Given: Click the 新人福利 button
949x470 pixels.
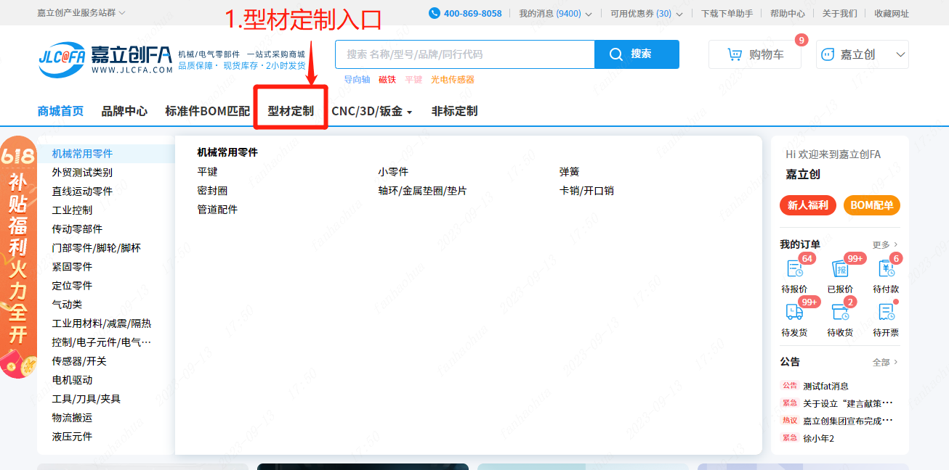Looking at the screenshot, I should click(807, 205).
